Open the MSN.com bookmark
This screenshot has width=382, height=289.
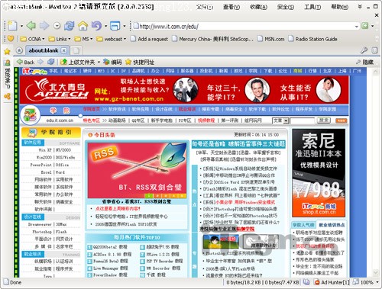point(270,39)
